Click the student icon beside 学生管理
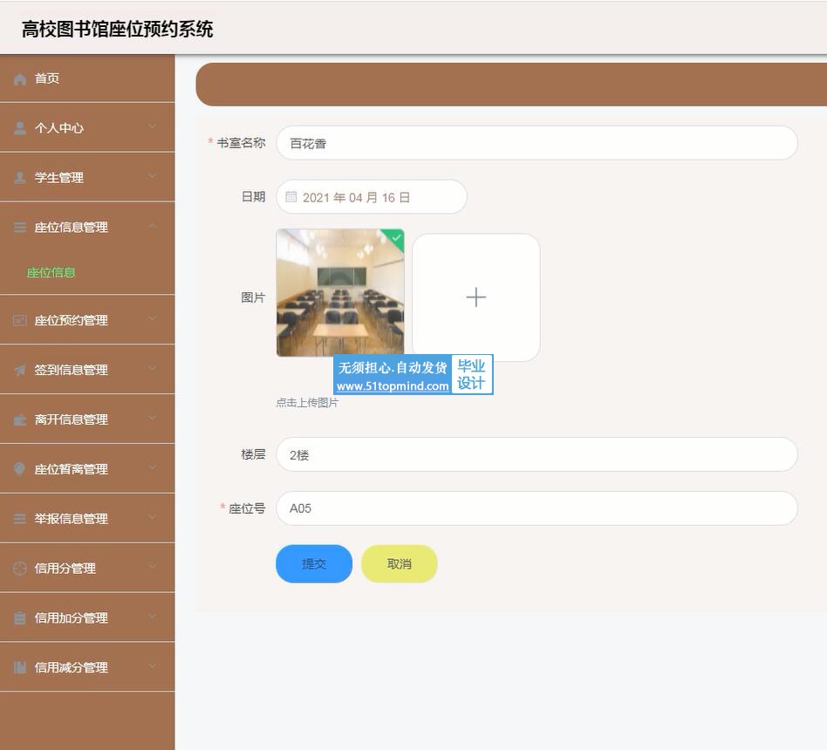The height and width of the screenshot is (750, 827). click(x=20, y=178)
